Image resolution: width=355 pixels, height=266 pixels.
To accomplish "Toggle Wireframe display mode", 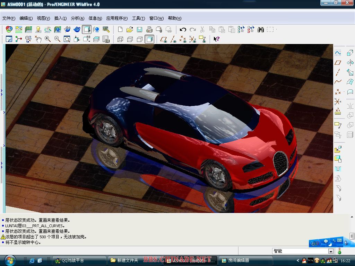I will tap(120, 39).
